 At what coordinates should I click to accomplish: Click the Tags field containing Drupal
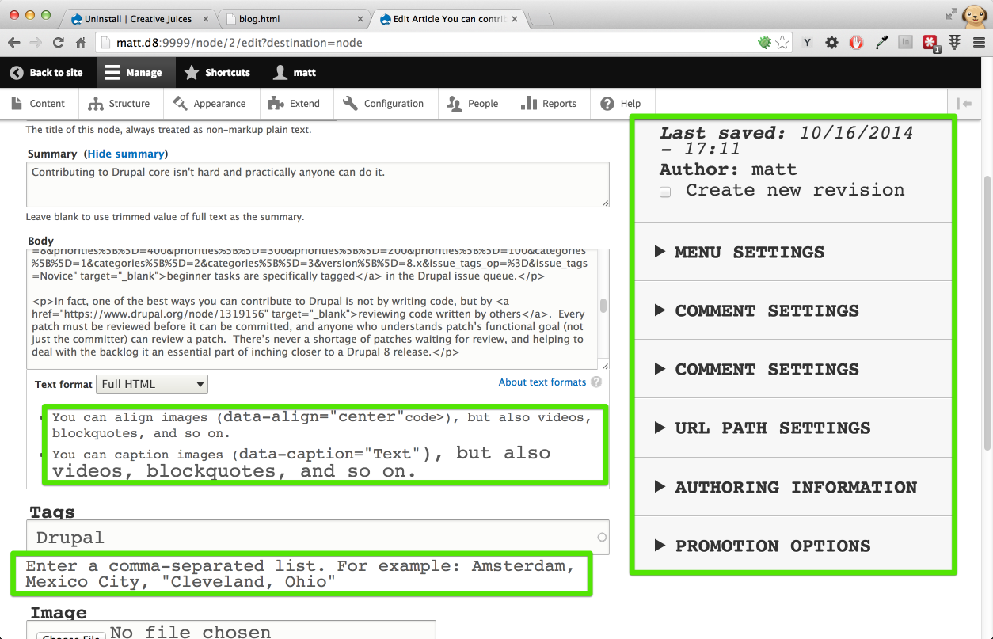click(x=318, y=538)
